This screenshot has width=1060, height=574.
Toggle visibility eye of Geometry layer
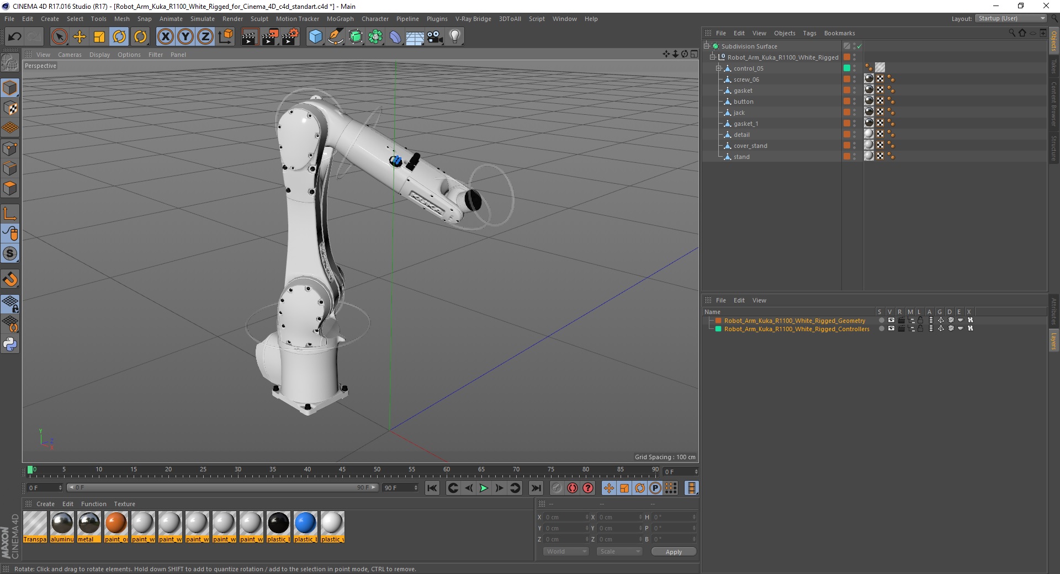[x=891, y=320]
